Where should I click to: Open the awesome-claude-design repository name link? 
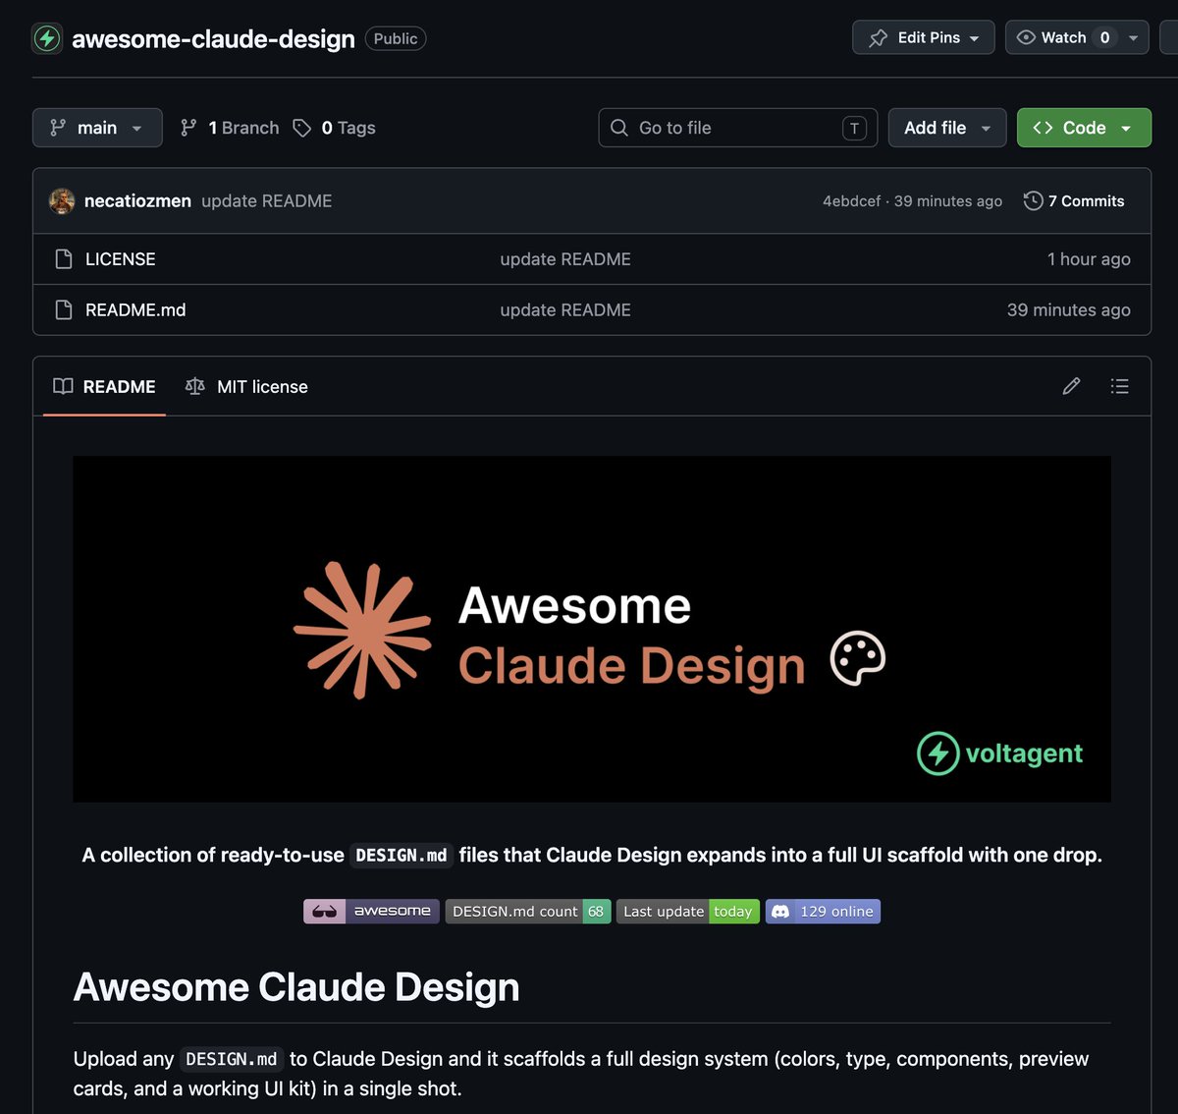[213, 38]
